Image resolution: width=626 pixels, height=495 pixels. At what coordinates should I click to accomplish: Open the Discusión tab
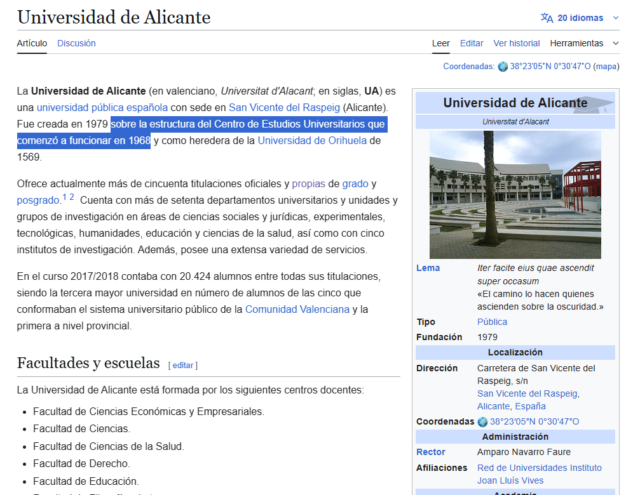click(76, 43)
